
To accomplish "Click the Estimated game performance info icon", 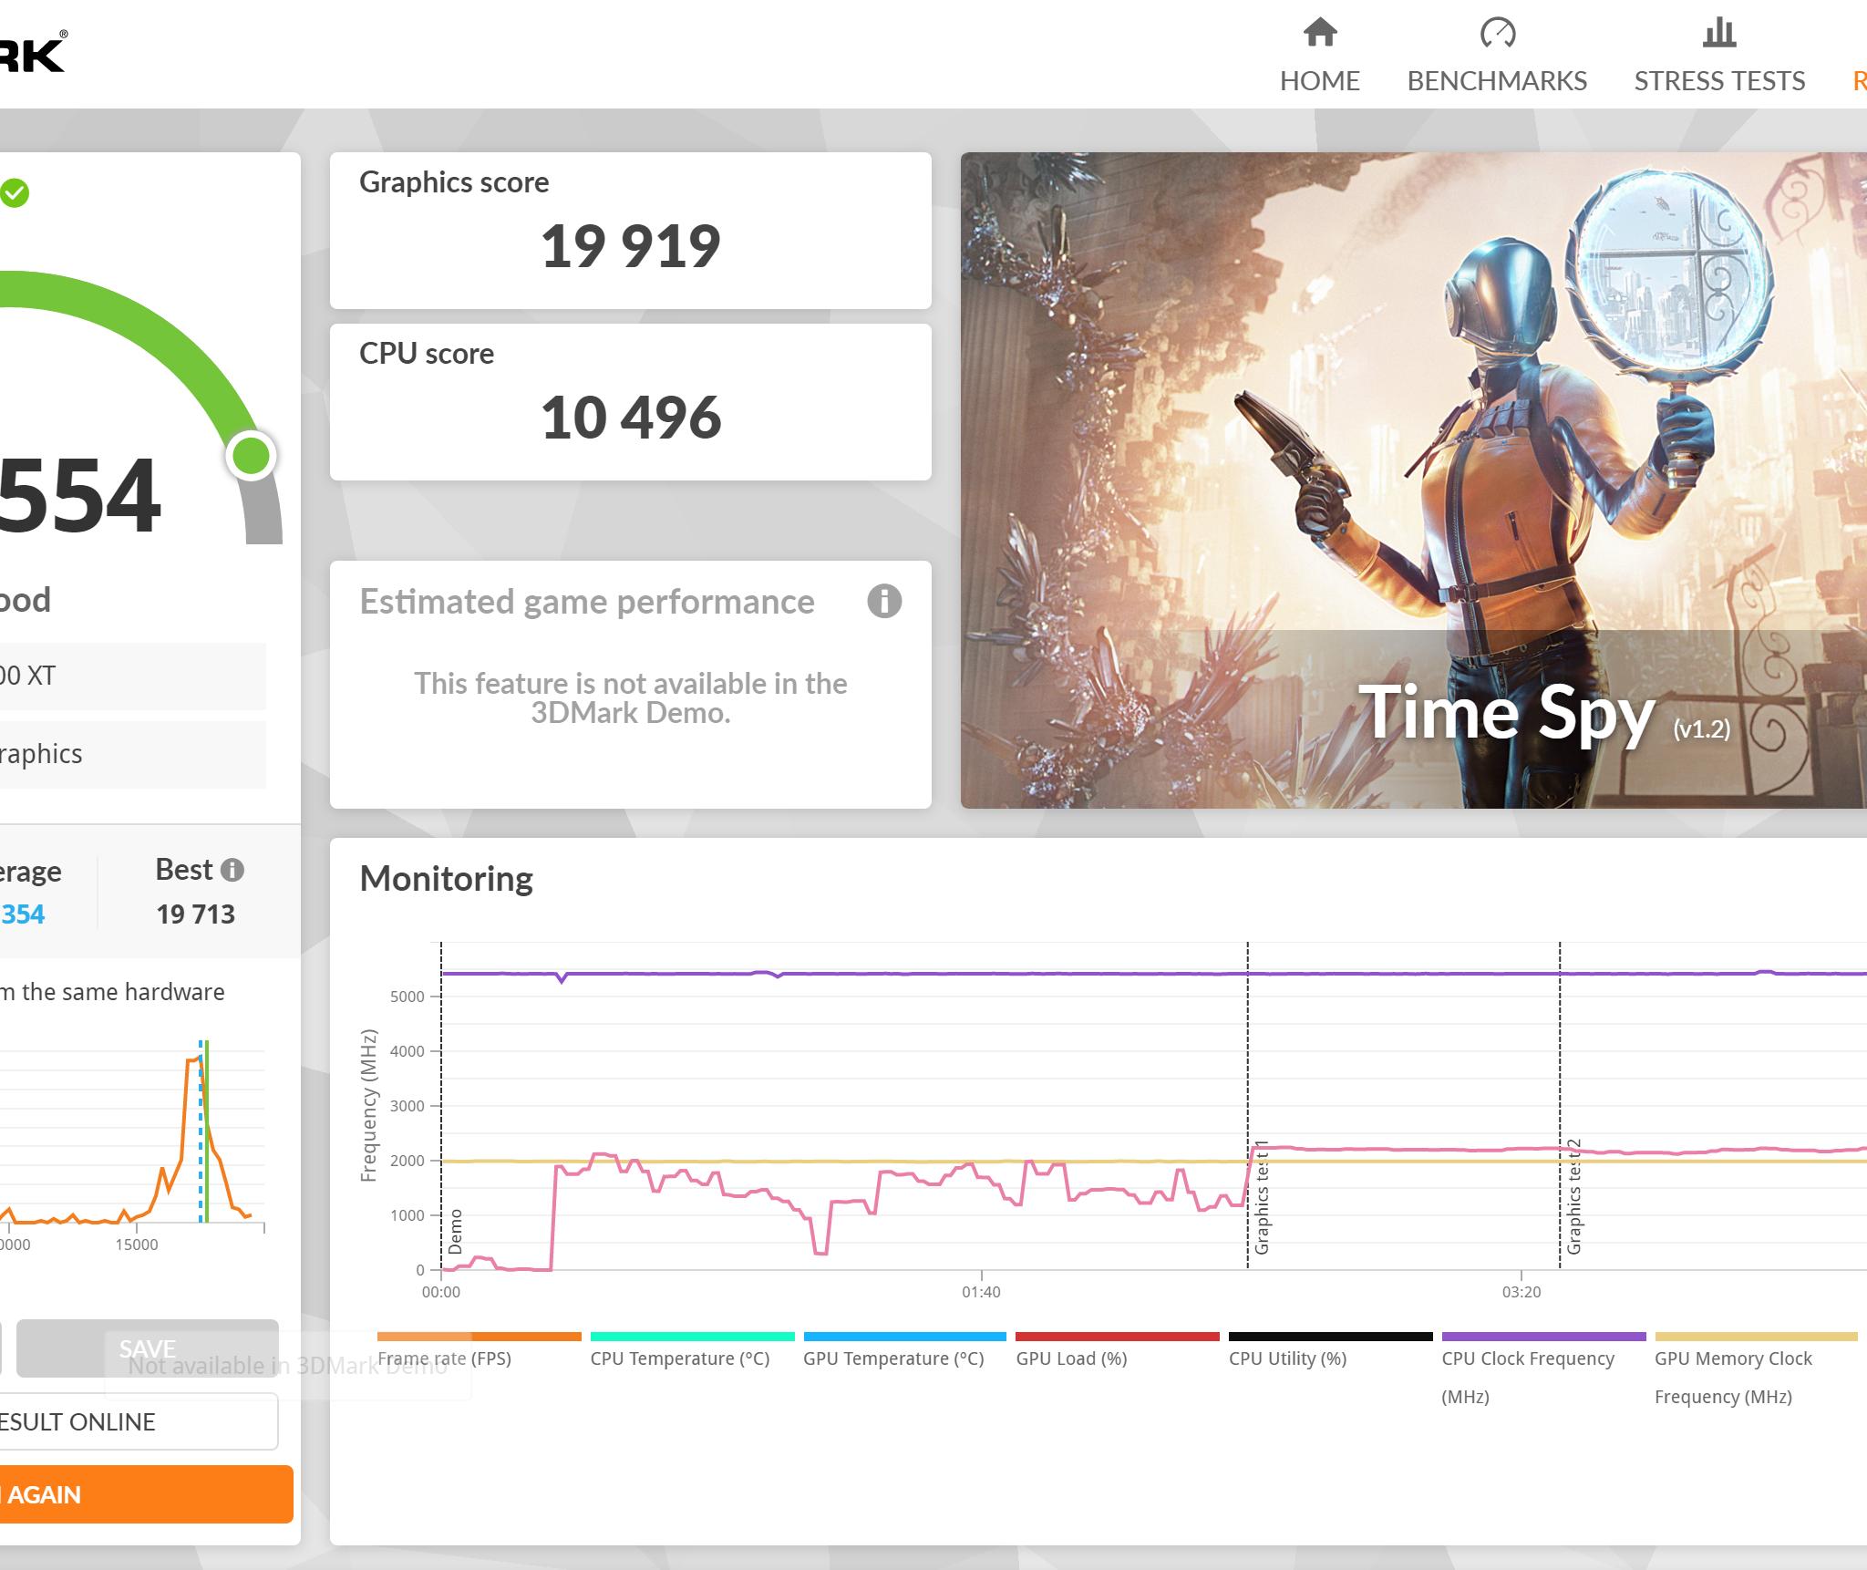I will pyautogui.click(x=883, y=602).
